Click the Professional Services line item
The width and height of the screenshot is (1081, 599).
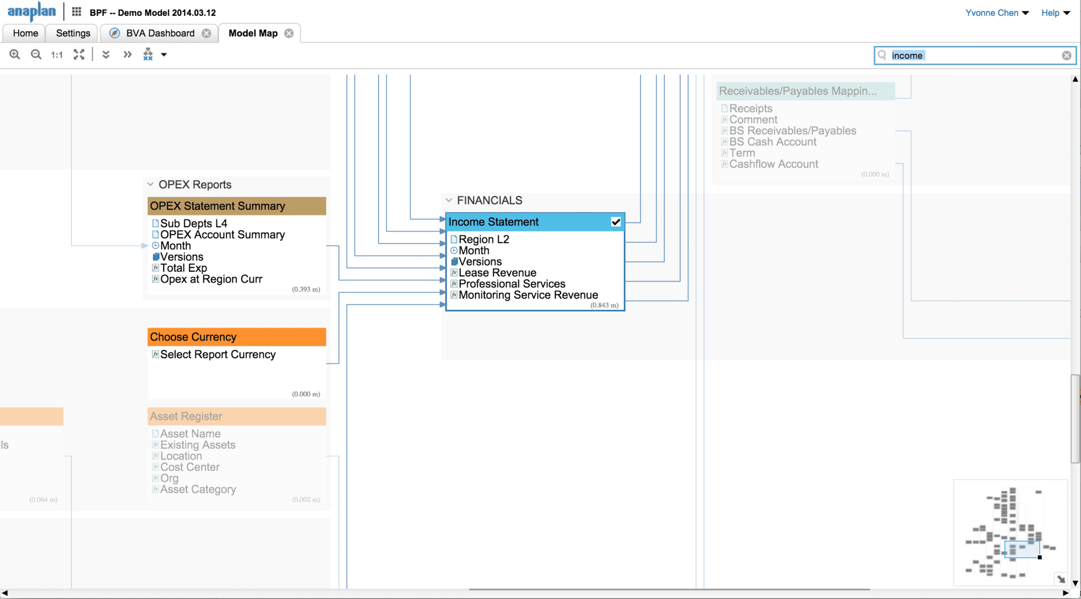(x=512, y=284)
